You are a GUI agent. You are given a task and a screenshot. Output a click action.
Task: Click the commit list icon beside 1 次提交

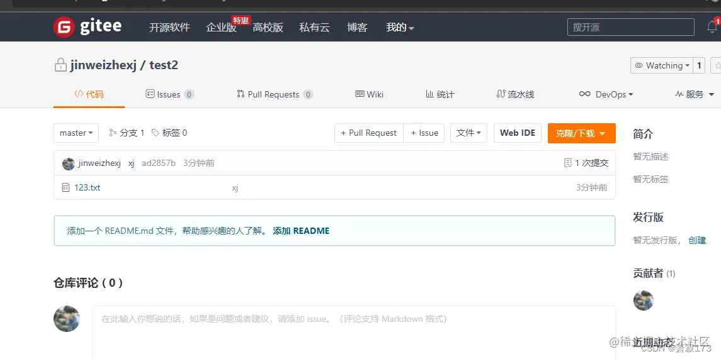(x=568, y=163)
